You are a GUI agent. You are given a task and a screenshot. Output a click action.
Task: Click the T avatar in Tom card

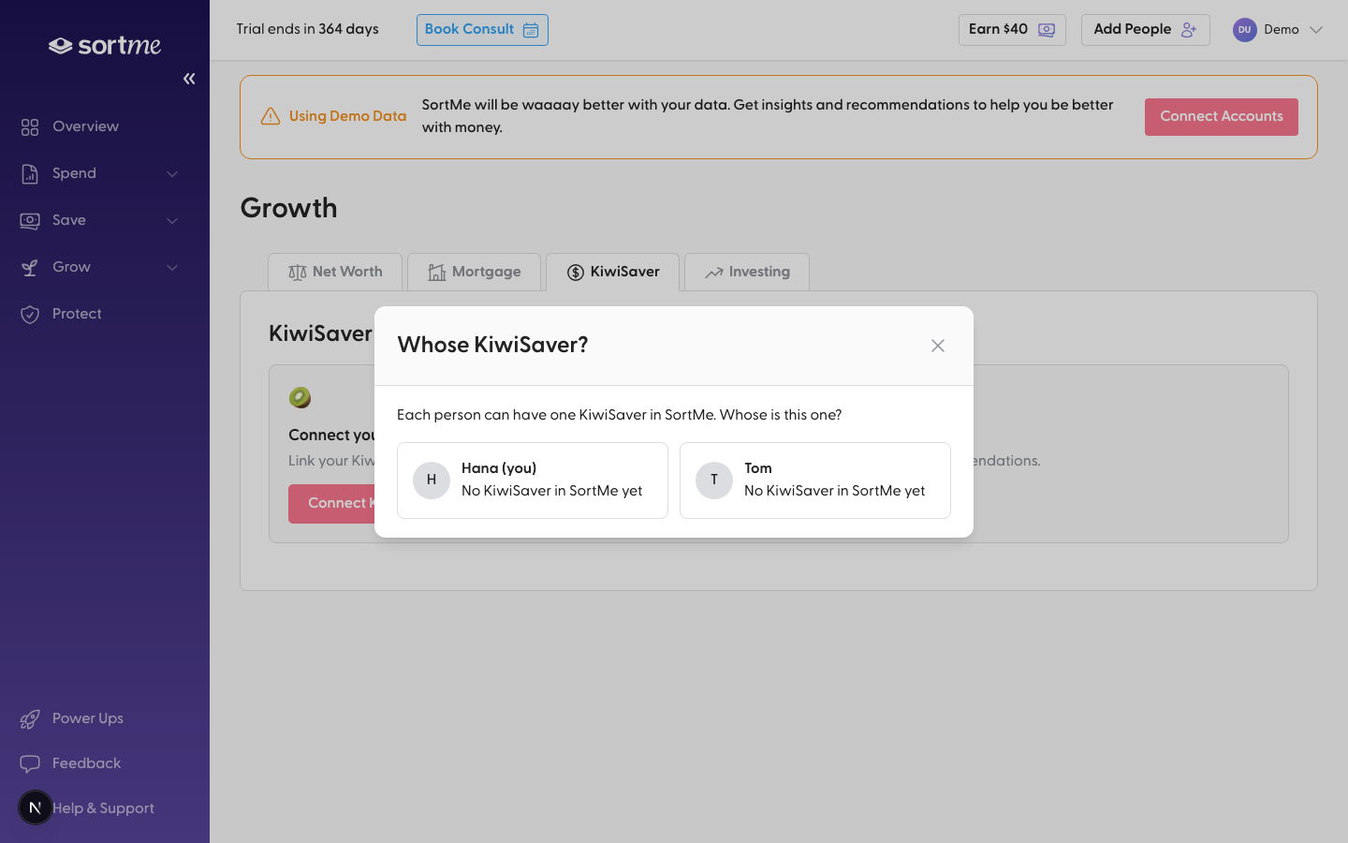pyautogui.click(x=714, y=481)
